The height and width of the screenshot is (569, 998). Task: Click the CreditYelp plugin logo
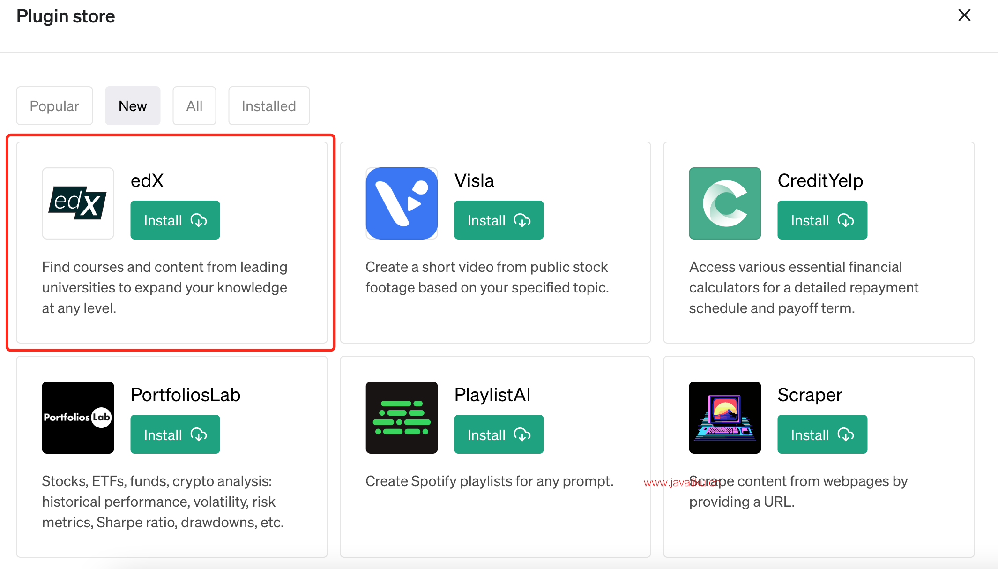coord(725,203)
